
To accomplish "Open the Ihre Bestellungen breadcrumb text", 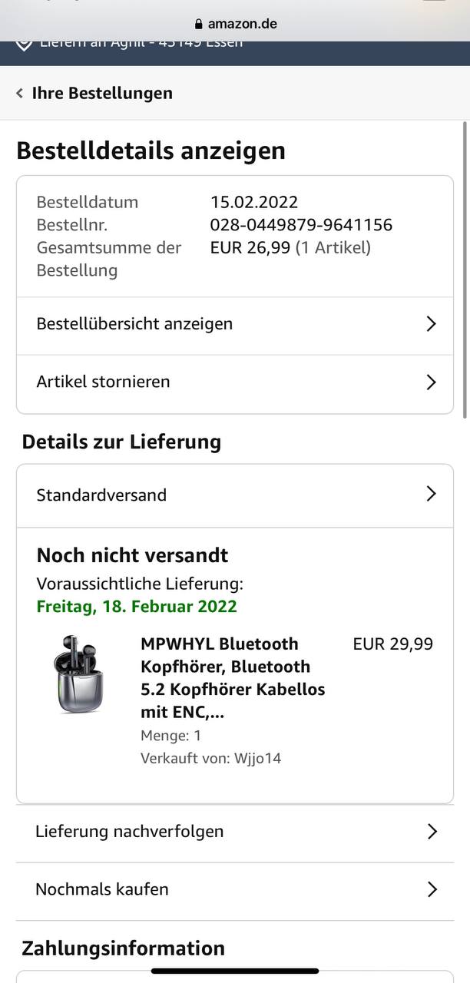I will click(102, 94).
